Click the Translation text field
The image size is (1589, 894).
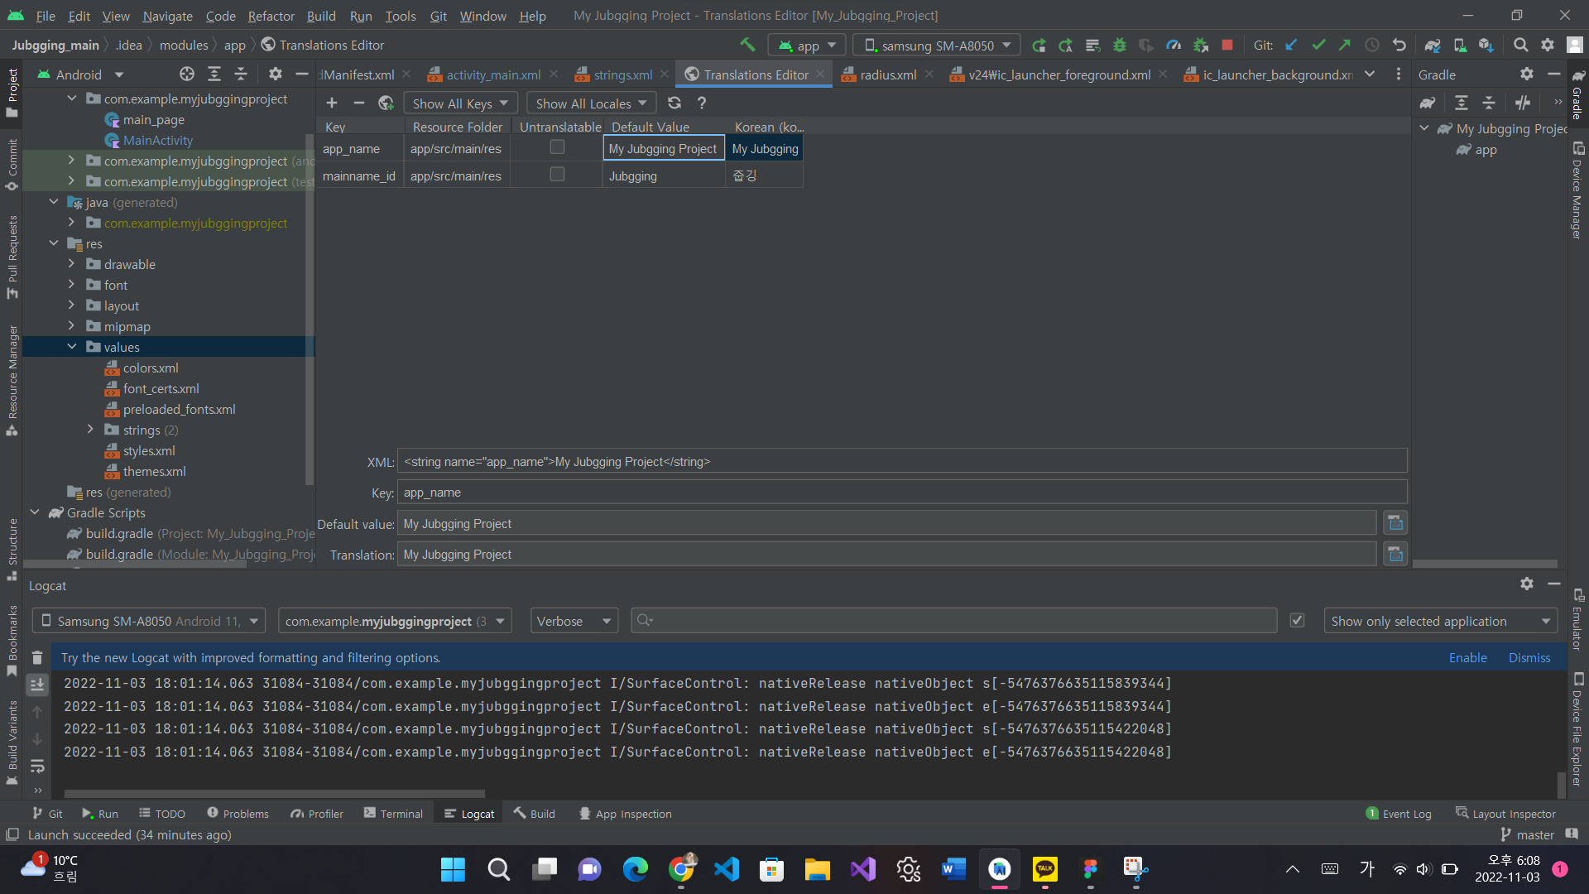pyautogui.click(x=886, y=554)
